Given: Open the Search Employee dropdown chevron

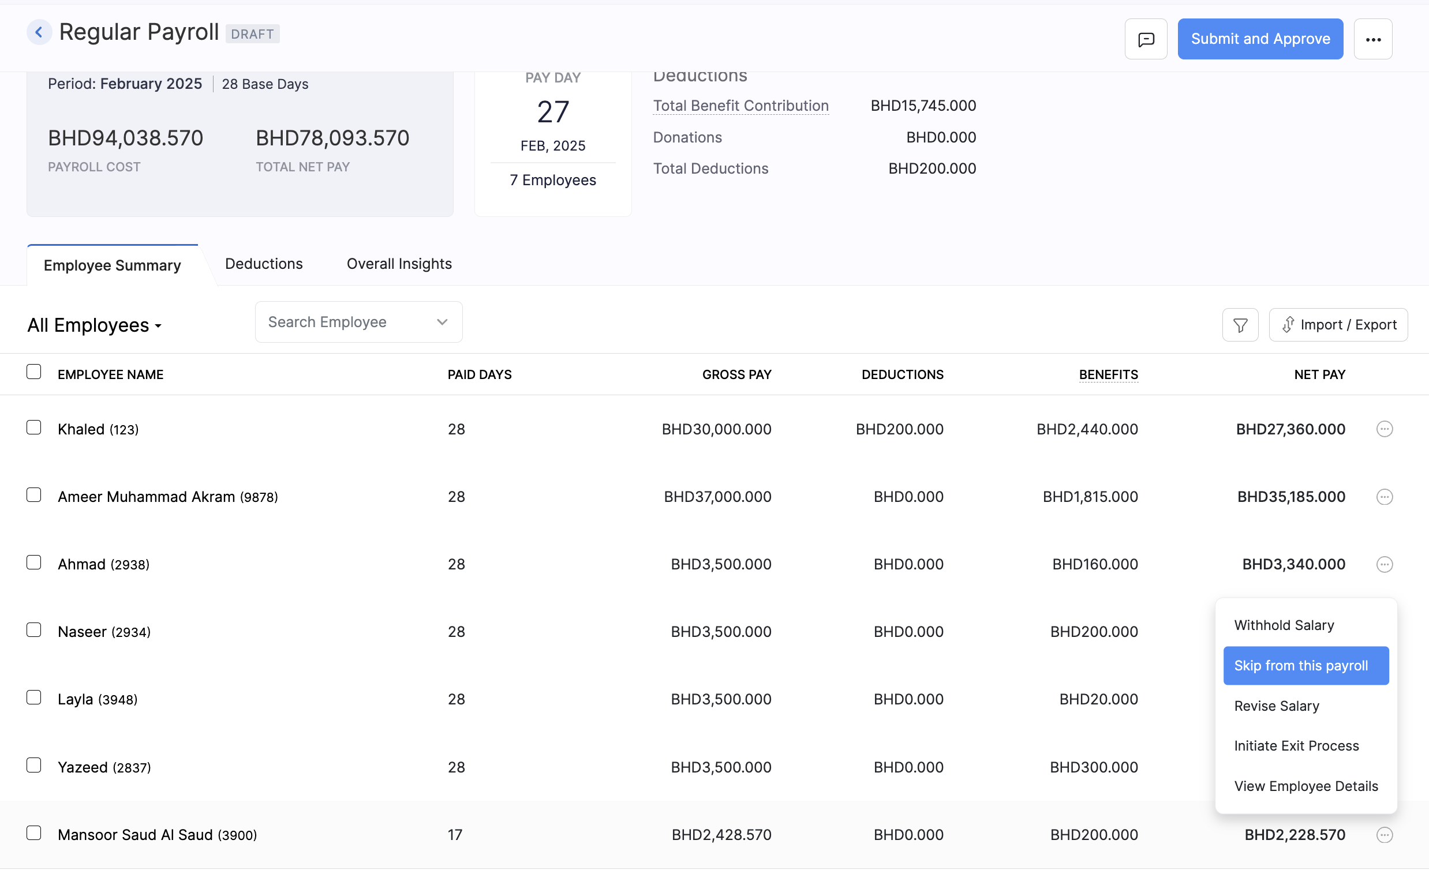Looking at the screenshot, I should (442, 322).
